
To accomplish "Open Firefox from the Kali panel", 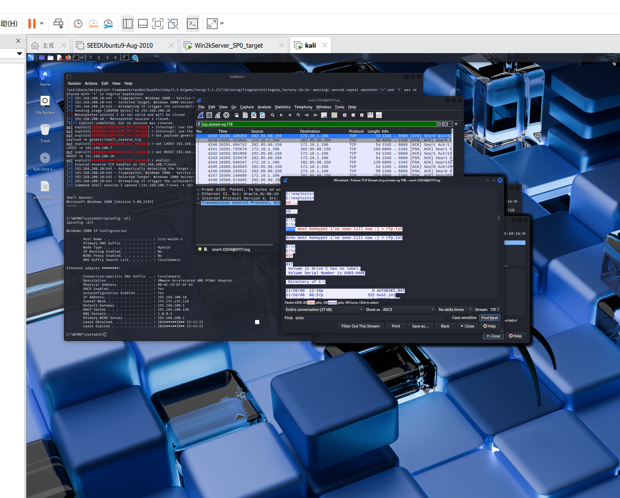I will coord(68,58).
